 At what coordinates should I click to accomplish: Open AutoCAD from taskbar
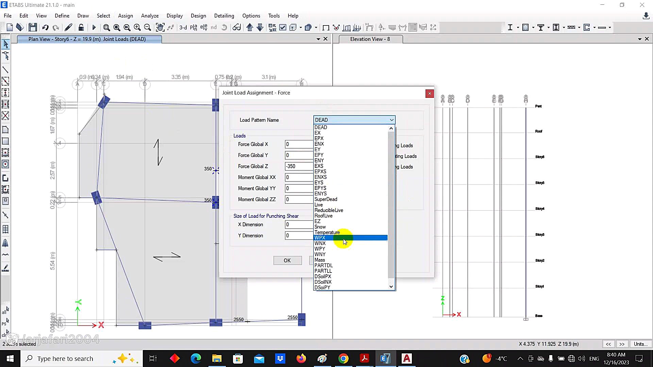tap(407, 359)
